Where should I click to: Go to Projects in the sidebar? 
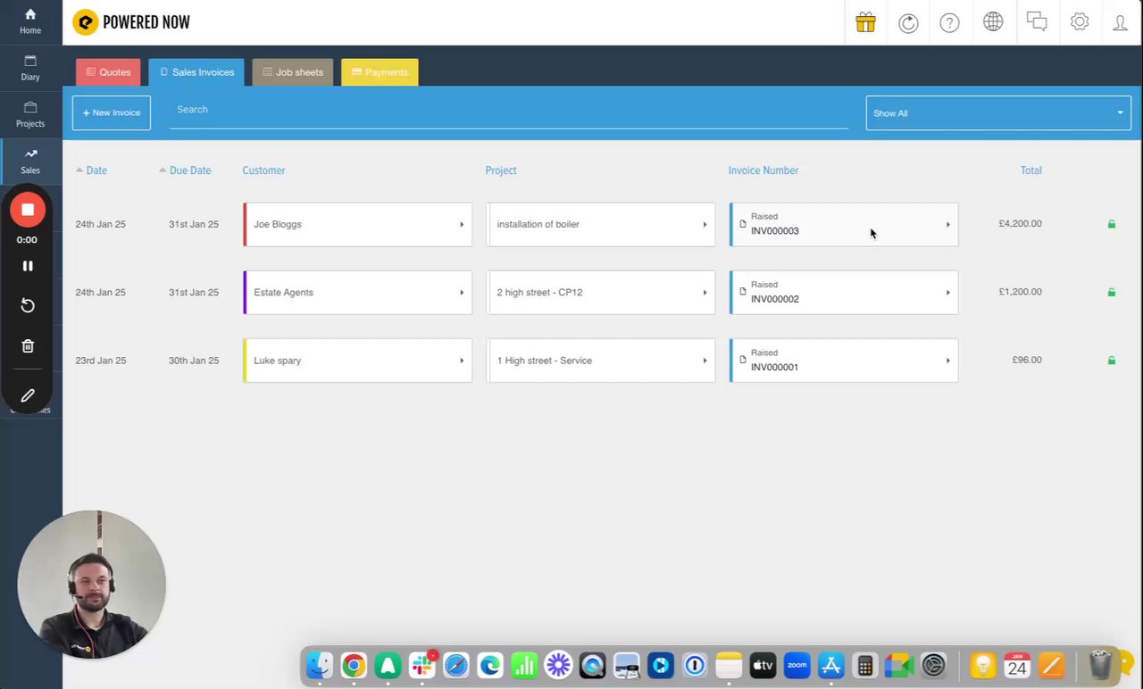point(30,114)
